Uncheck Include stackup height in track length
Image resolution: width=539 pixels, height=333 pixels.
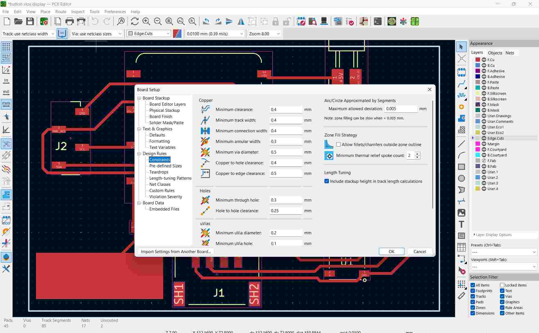click(x=327, y=181)
